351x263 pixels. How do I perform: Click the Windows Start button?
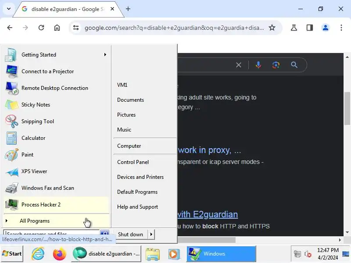pos(12,254)
